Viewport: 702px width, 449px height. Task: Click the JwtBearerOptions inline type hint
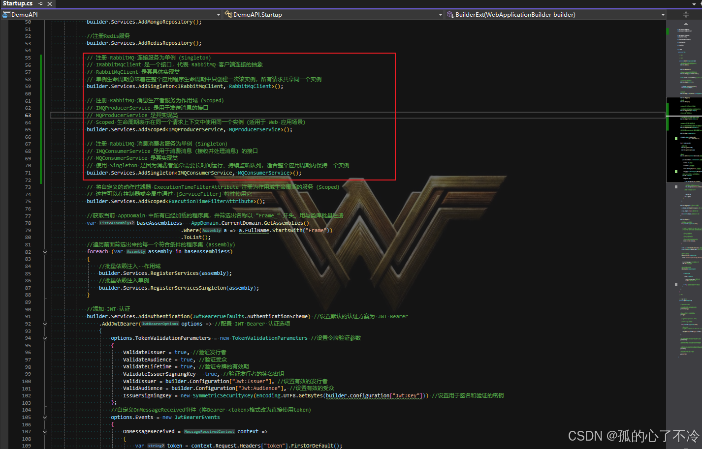pyautogui.click(x=160, y=324)
